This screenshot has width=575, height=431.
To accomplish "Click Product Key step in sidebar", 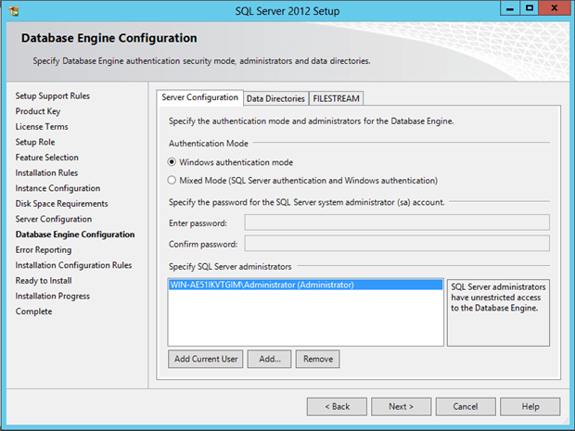I will point(38,111).
